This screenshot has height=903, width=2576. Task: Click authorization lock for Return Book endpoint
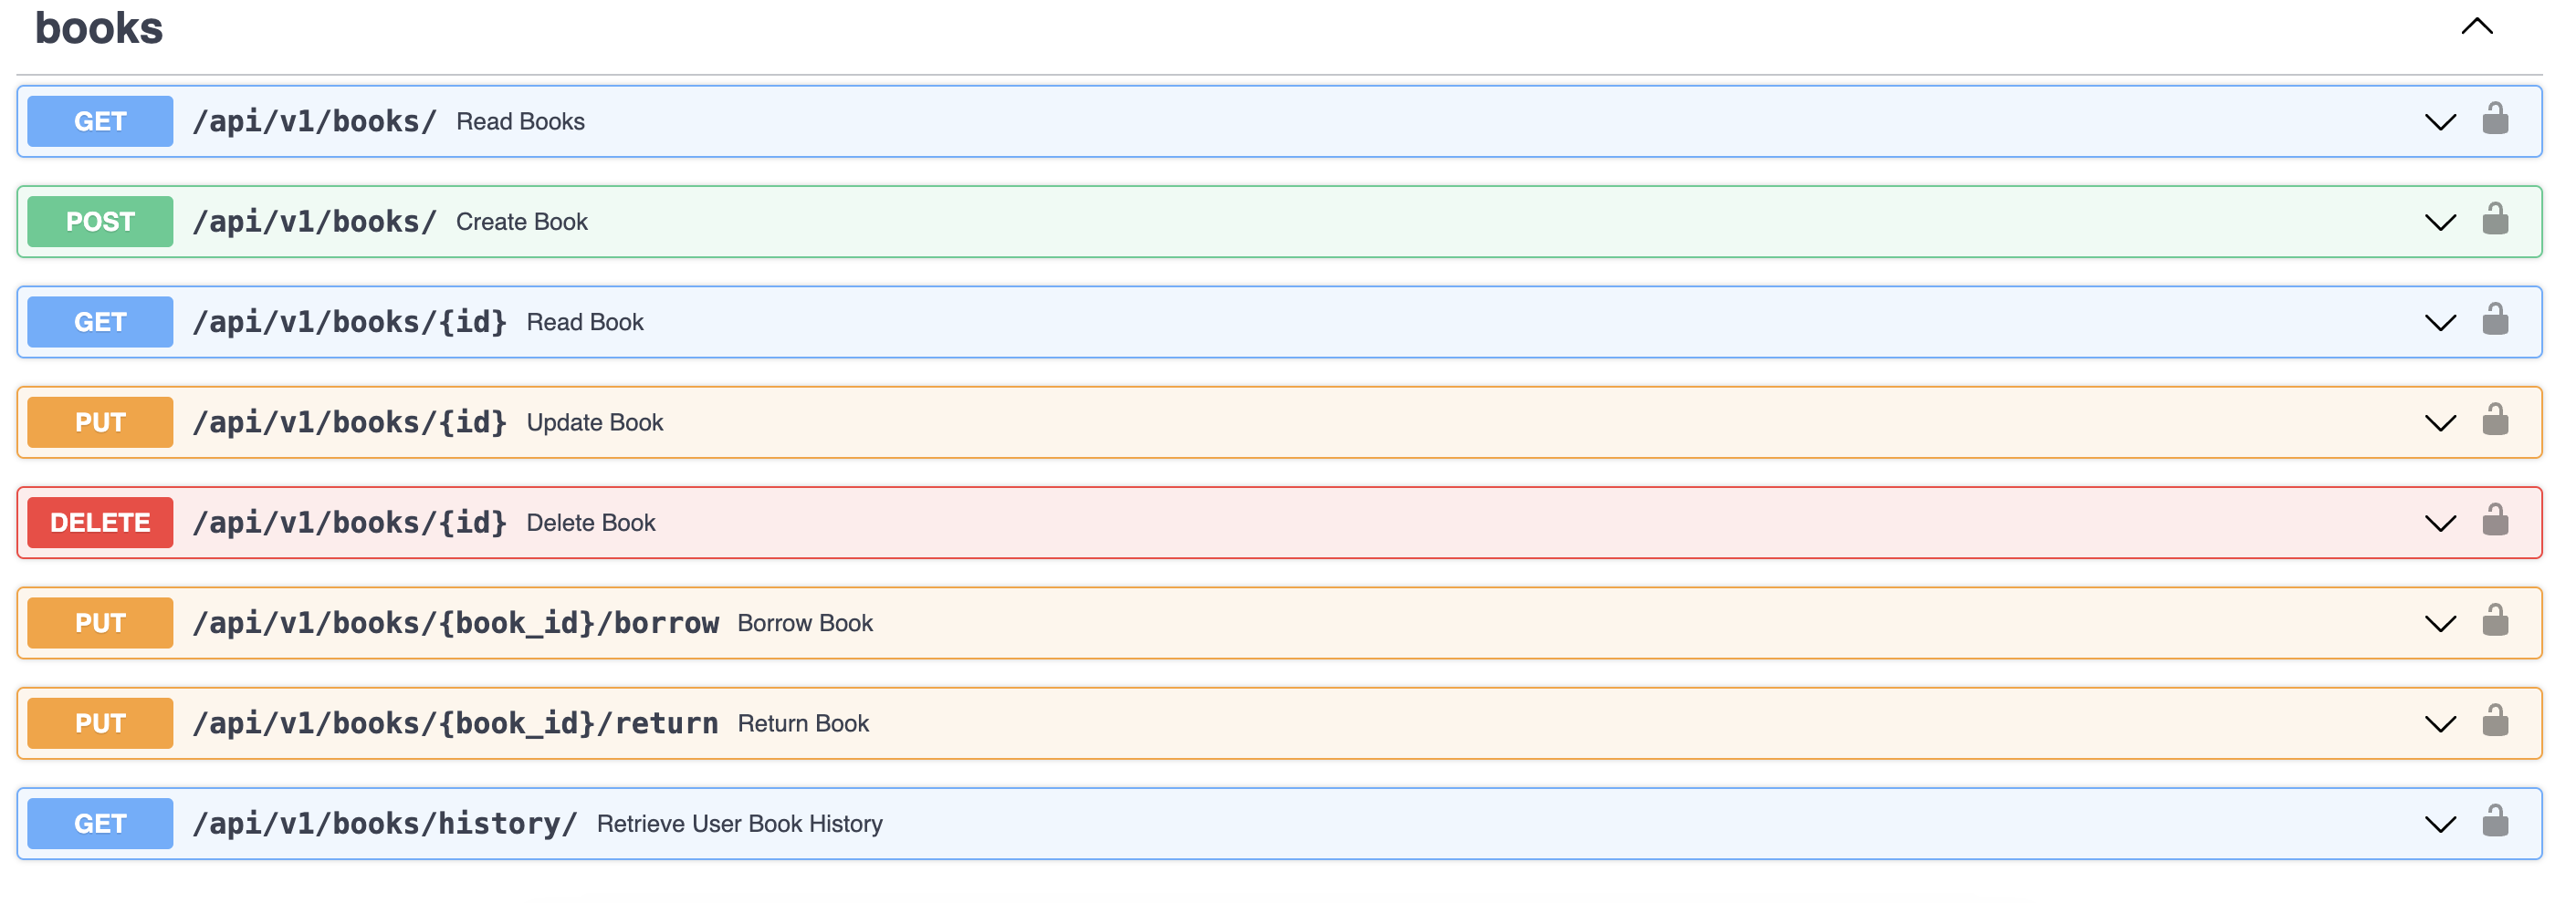2495,721
